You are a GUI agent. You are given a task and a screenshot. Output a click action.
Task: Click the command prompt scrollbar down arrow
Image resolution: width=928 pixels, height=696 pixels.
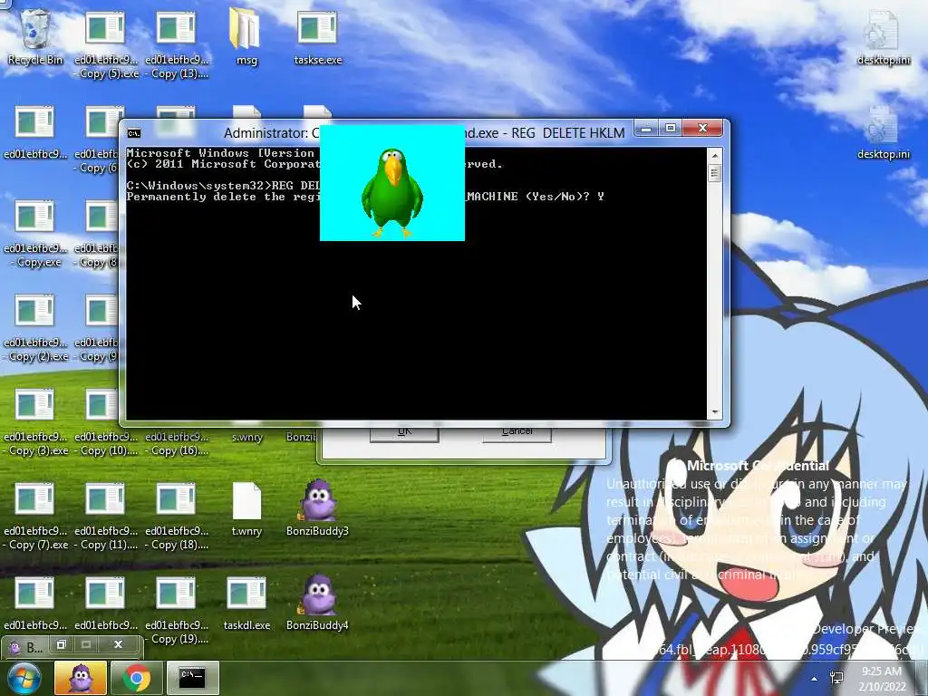click(x=714, y=412)
